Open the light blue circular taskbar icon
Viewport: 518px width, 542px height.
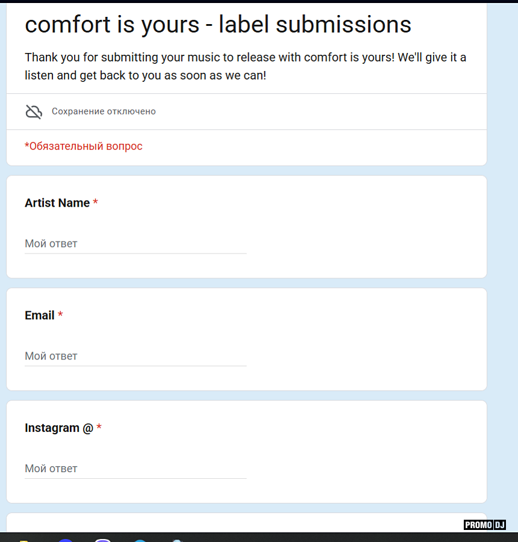pyautogui.click(x=140, y=540)
